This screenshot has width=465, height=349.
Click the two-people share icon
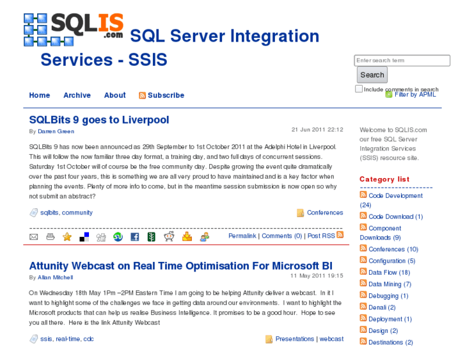point(204,237)
